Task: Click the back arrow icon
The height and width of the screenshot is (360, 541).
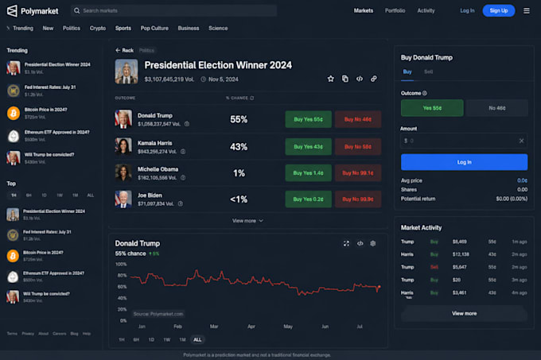Action: [x=118, y=50]
